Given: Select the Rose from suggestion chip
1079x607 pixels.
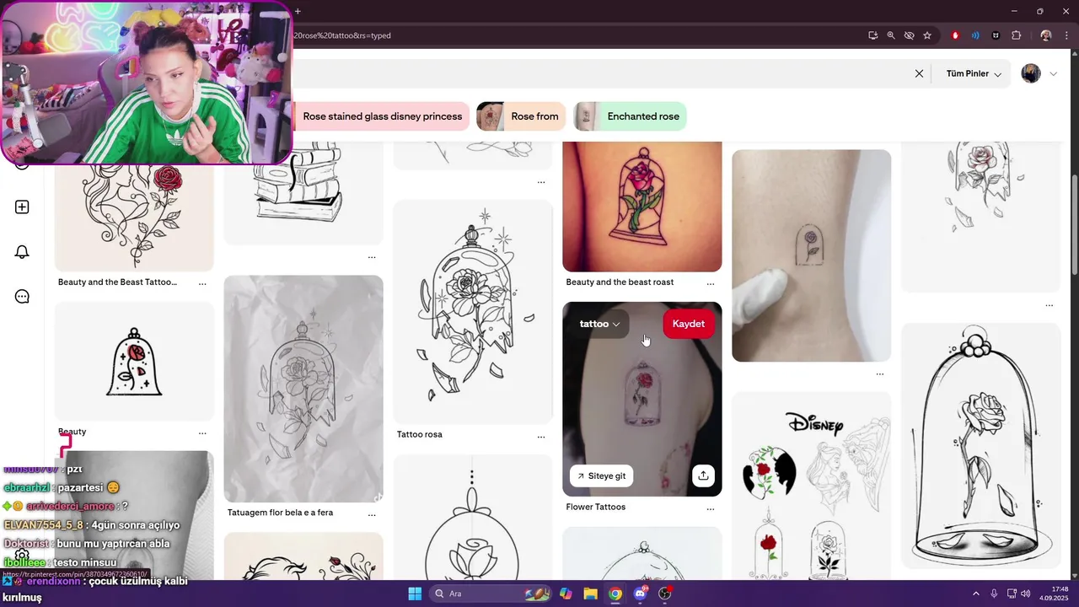Looking at the screenshot, I should [x=522, y=116].
